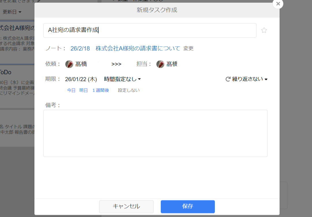Viewport: 312px width, 217px height.
Task: Click the requester 髙橋 avatar next to 依頼
Action: click(x=69, y=64)
